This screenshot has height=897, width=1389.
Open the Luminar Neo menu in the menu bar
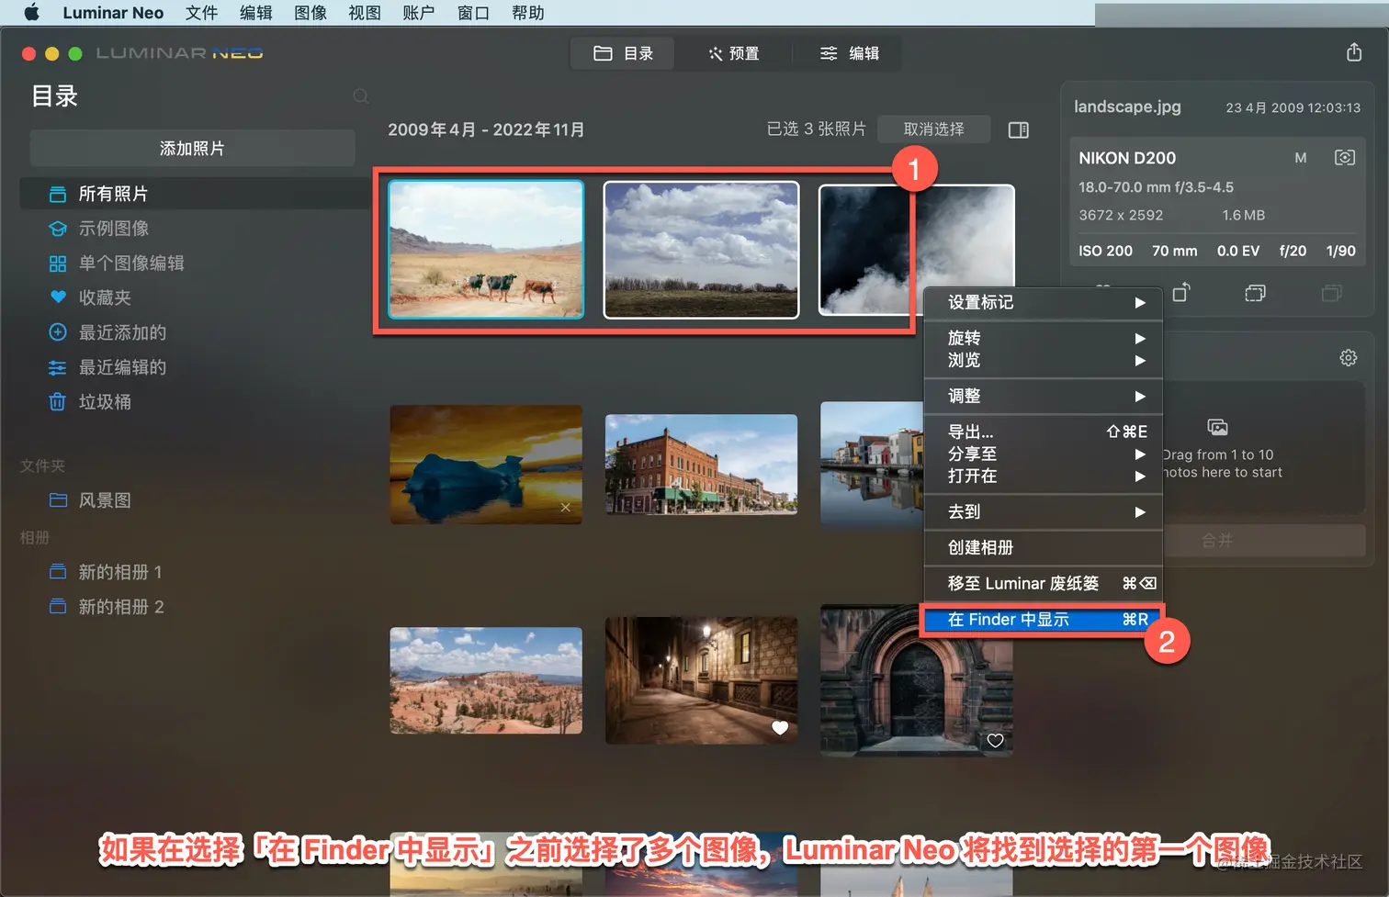(x=113, y=13)
